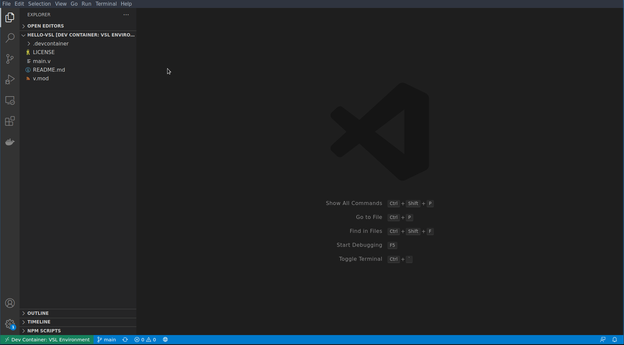Click the Explorer more actions ellipsis
The width and height of the screenshot is (624, 345).
(126, 15)
